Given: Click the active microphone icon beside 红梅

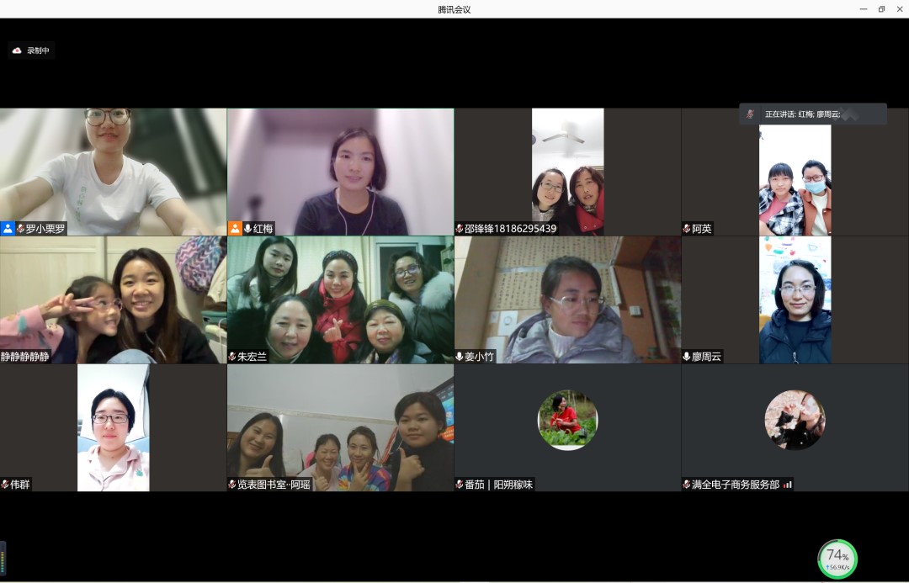Looking at the screenshot, I should click(247, 229).
